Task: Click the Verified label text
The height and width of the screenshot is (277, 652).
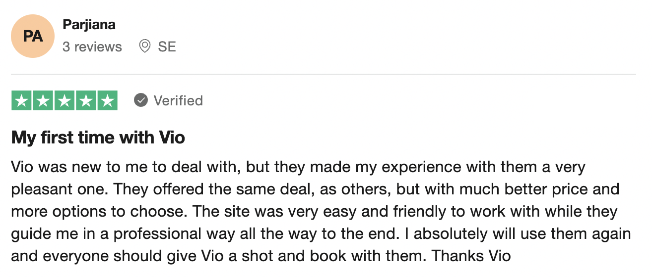Action: (178, 100)
